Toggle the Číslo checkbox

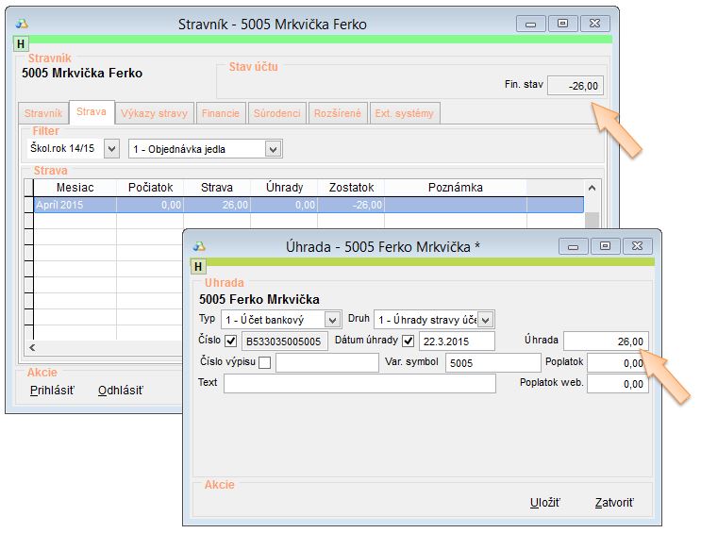[x=231, y=341]
